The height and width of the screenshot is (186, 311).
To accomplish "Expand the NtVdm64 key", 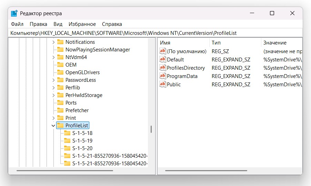I will click(53, 57).
